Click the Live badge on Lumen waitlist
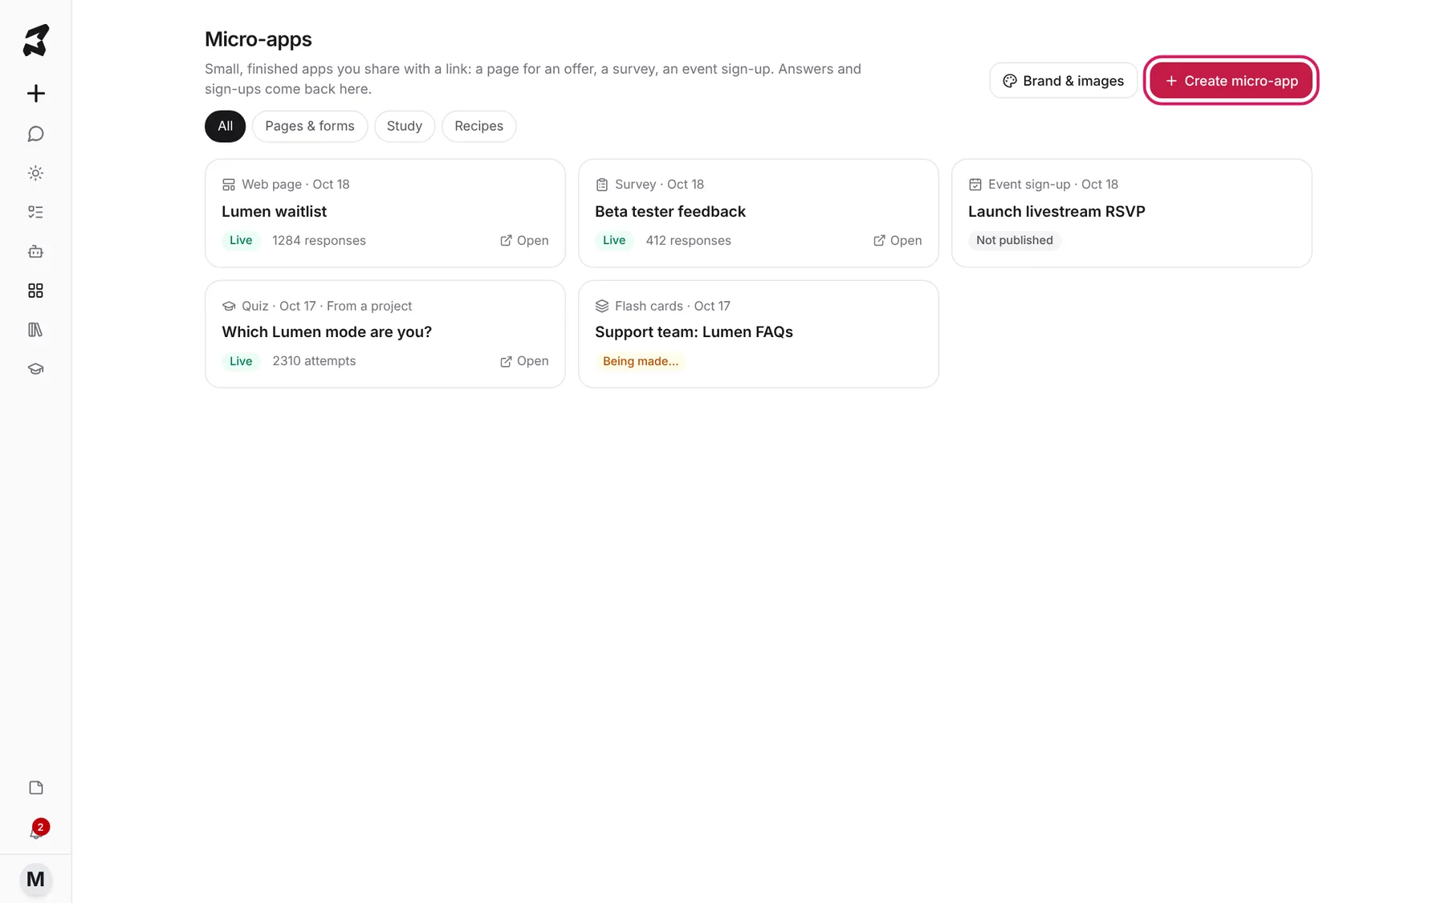Viewport: 1445px width, 903px height. click(x=241, y=240)
